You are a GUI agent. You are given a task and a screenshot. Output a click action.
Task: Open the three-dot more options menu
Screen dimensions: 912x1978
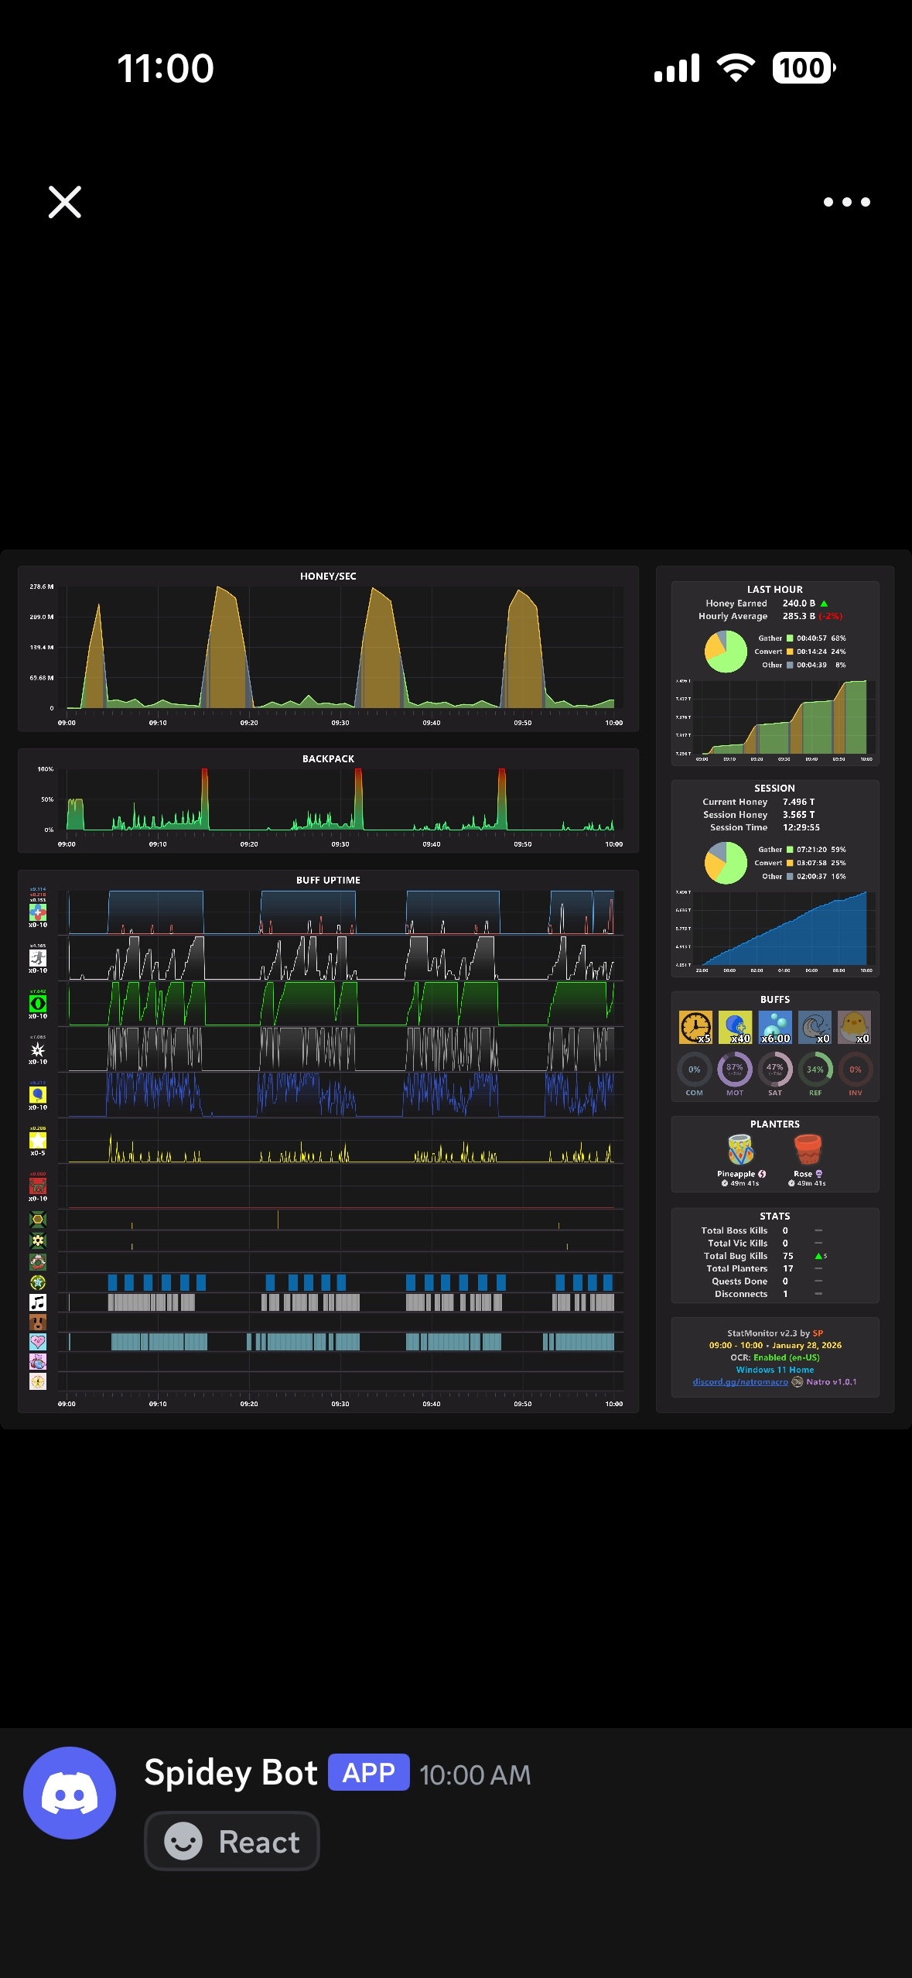[x=847, y=202]
